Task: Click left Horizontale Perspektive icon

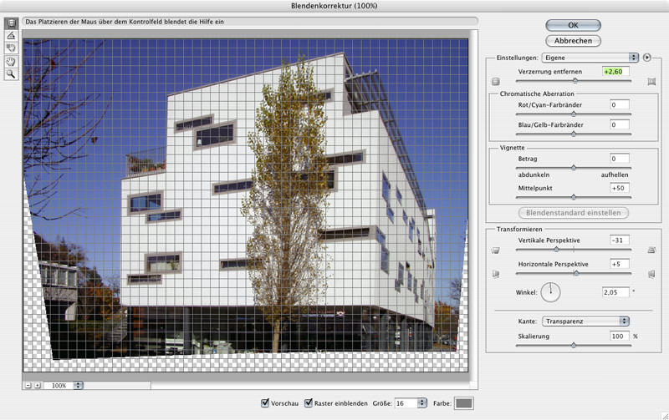Action: point(495,274)
